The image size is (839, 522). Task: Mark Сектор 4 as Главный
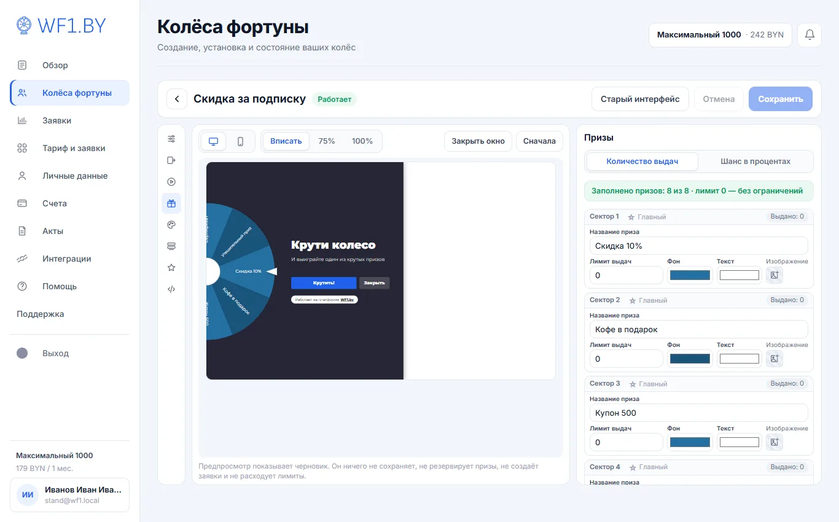[648, 467]
